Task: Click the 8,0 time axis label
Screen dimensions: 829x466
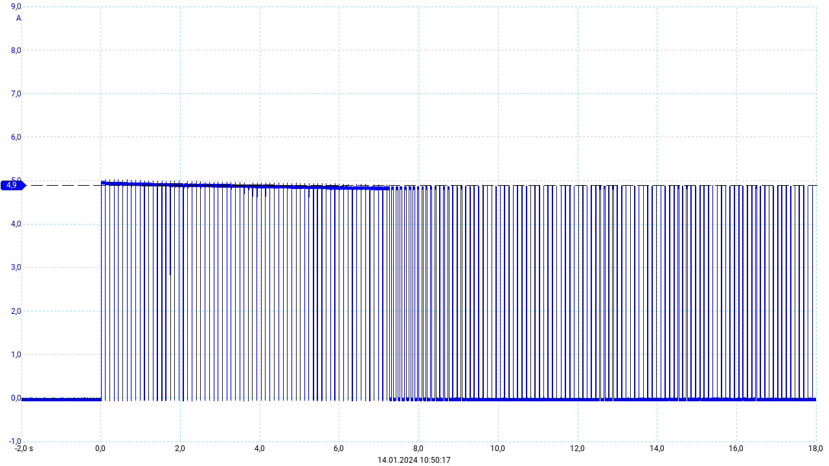Action: (418, 449)
